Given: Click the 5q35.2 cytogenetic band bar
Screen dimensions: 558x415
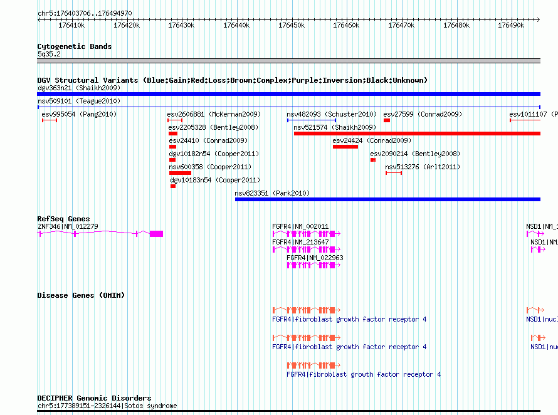Looking at the screenshot, I should click(288, 61).
